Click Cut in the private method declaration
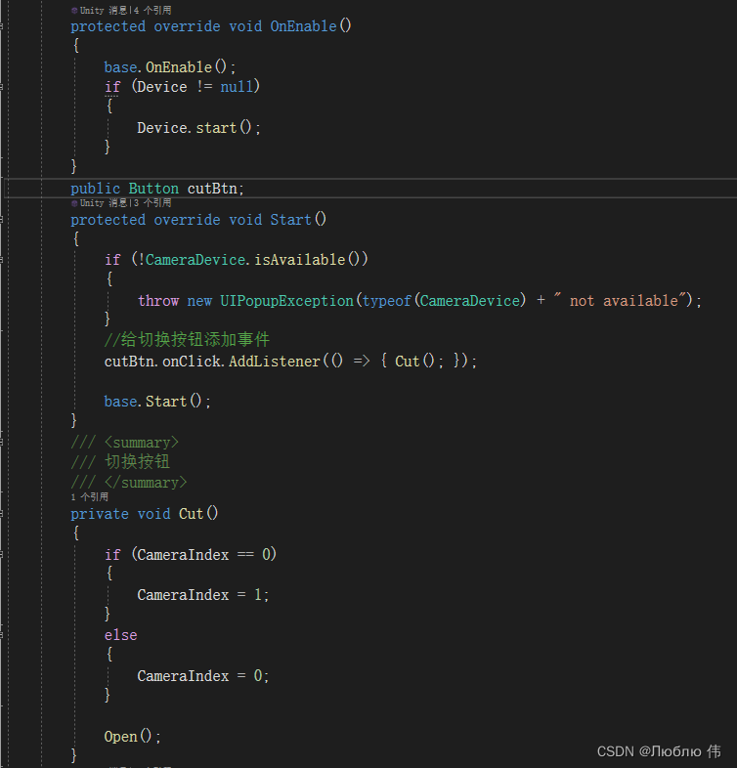 pyautogui.click(x=192, y=514)
